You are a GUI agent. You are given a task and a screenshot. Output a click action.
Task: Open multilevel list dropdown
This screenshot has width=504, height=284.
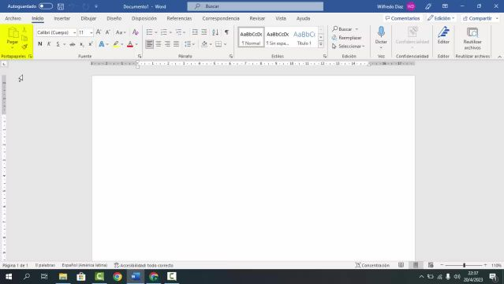pyautogui.click(x=185, y=32)
